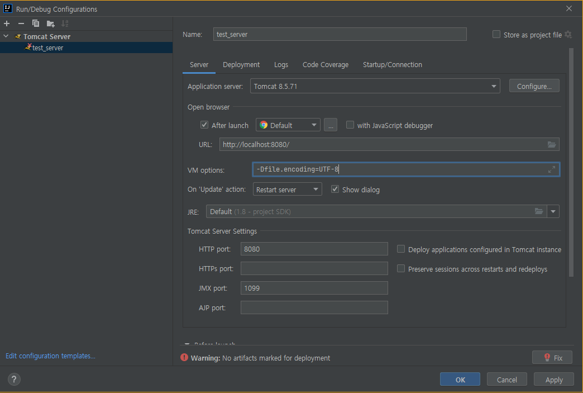Open the help question mark
This screenshot has width=583, height=393.
(x=14, y=379)
